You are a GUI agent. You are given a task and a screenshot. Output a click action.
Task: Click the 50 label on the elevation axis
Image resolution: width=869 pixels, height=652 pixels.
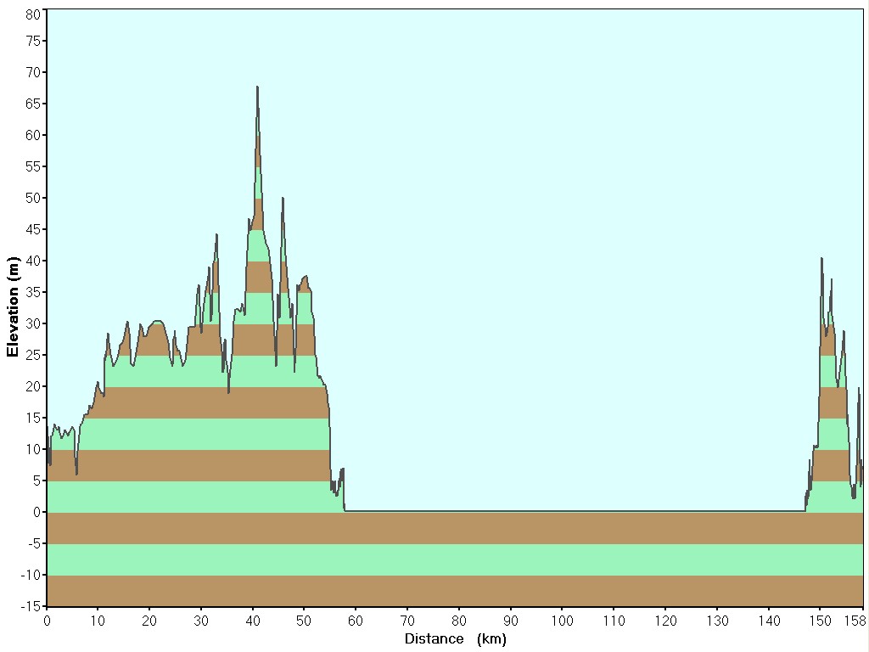32,198
